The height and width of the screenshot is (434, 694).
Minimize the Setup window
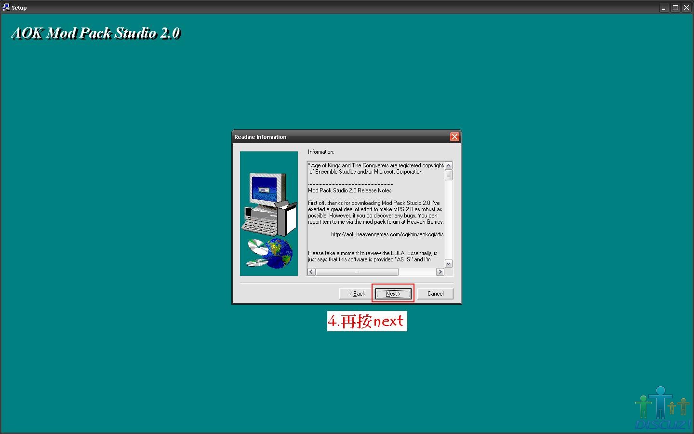[664, 8]
